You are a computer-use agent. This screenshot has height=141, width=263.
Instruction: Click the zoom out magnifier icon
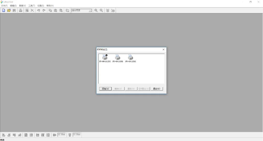point(101,11)
